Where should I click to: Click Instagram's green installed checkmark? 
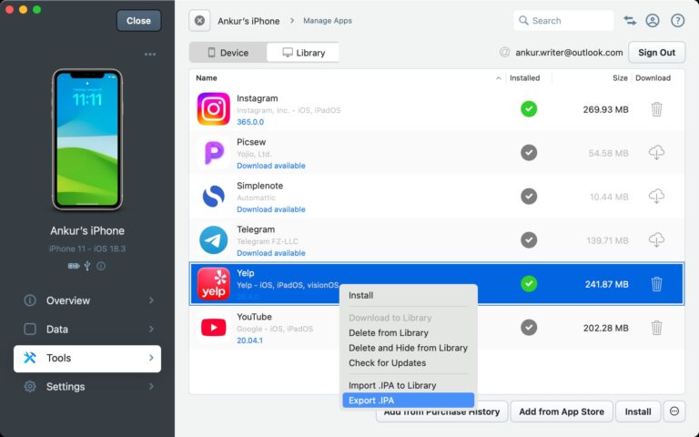tap(529, 109)
